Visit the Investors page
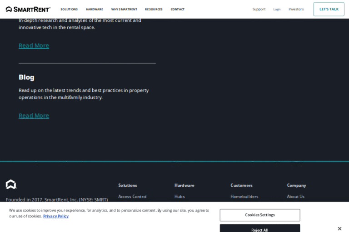The width and height of the screenshot is (349, 232). [x=296, y=9]
